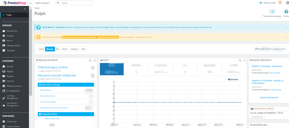Image resolution: width=289 pixels, height=128 pixels.
Task: Open the notifications bell
Action: click(x=280, y=3)
